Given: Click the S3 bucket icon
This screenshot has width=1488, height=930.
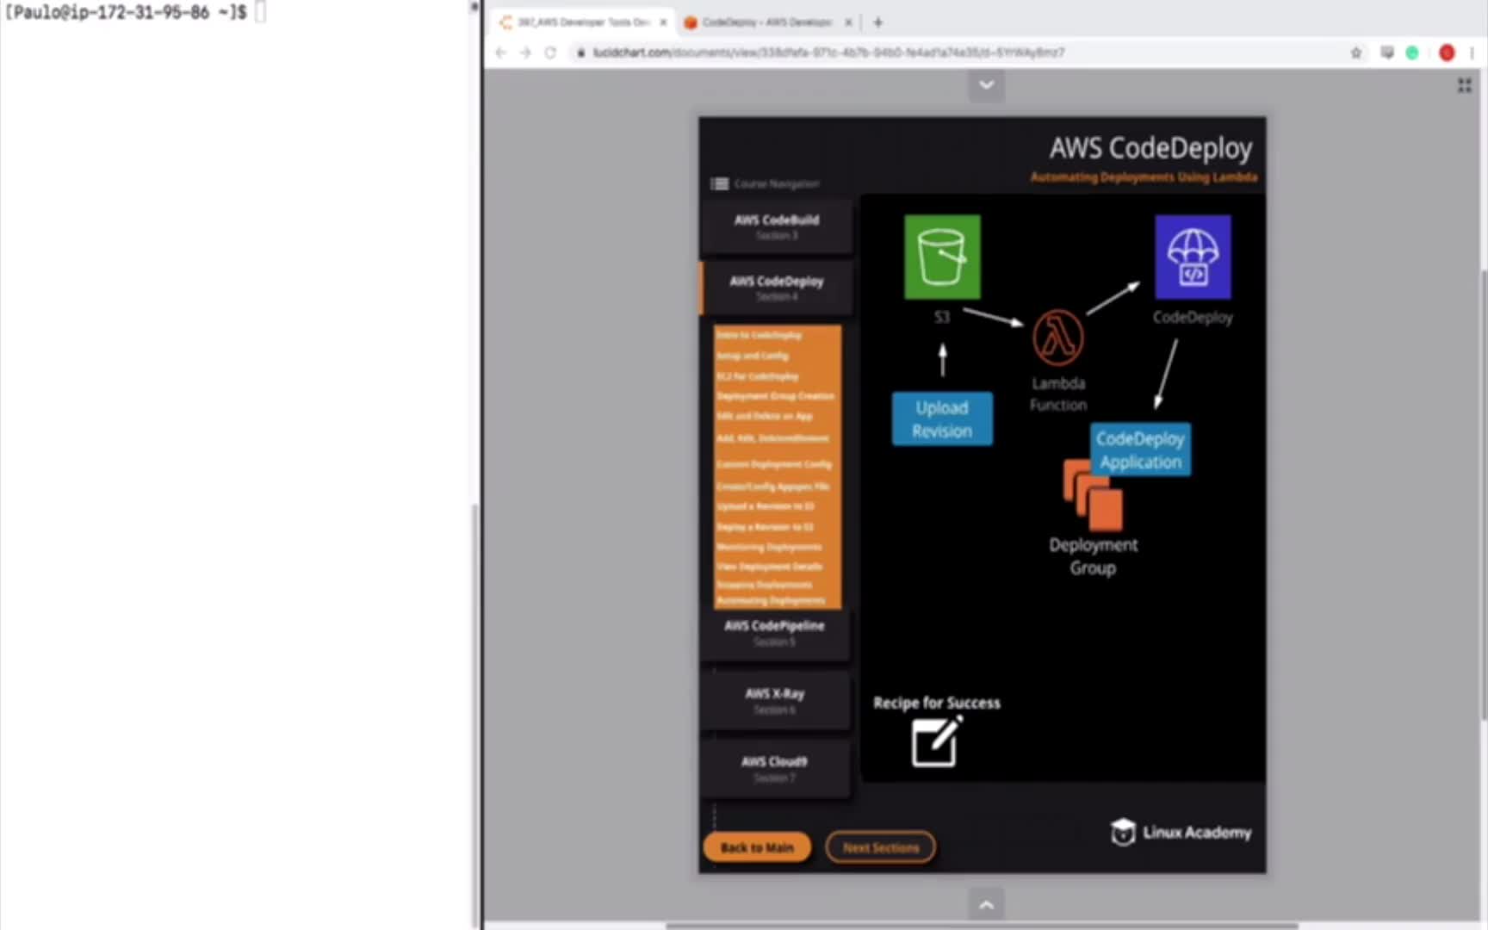Looking at the screenshot, I should 942,257.
